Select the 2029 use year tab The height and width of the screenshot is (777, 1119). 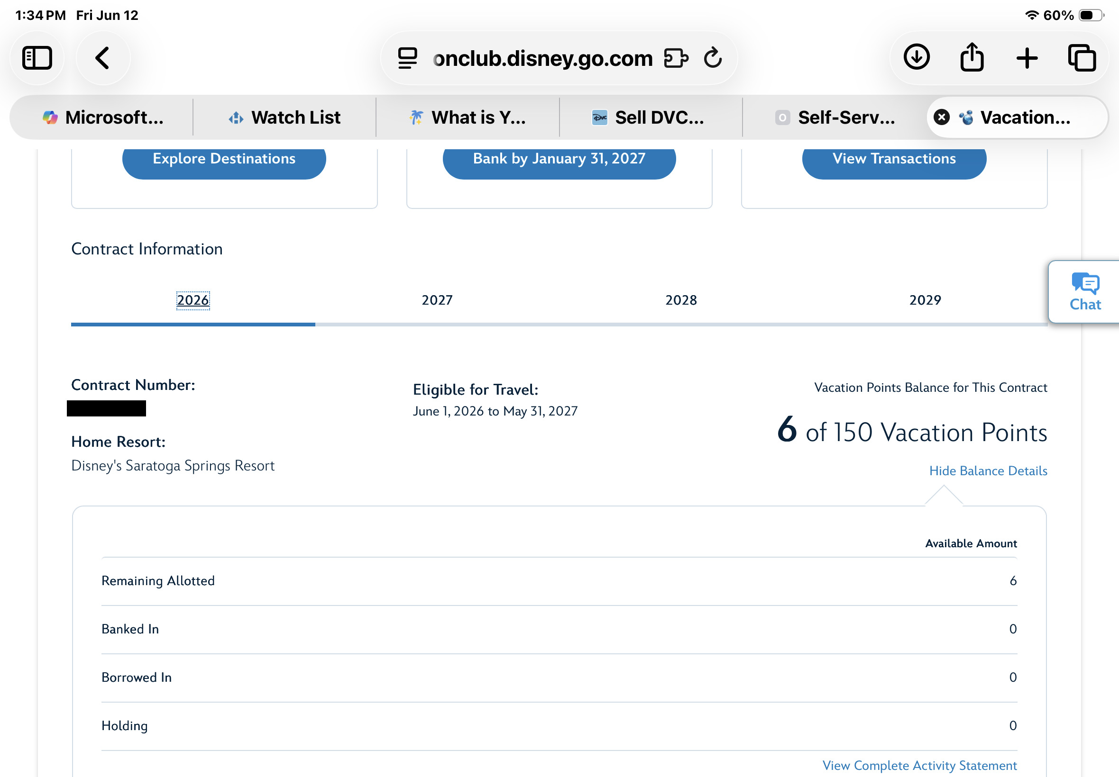tap(925, 300)
